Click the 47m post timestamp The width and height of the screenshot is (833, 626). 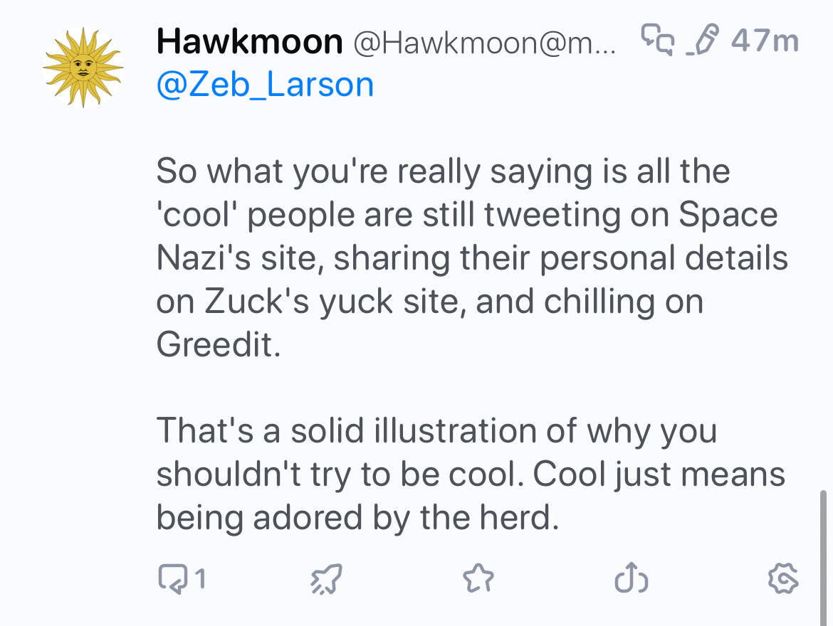click(x=765, y=41)
